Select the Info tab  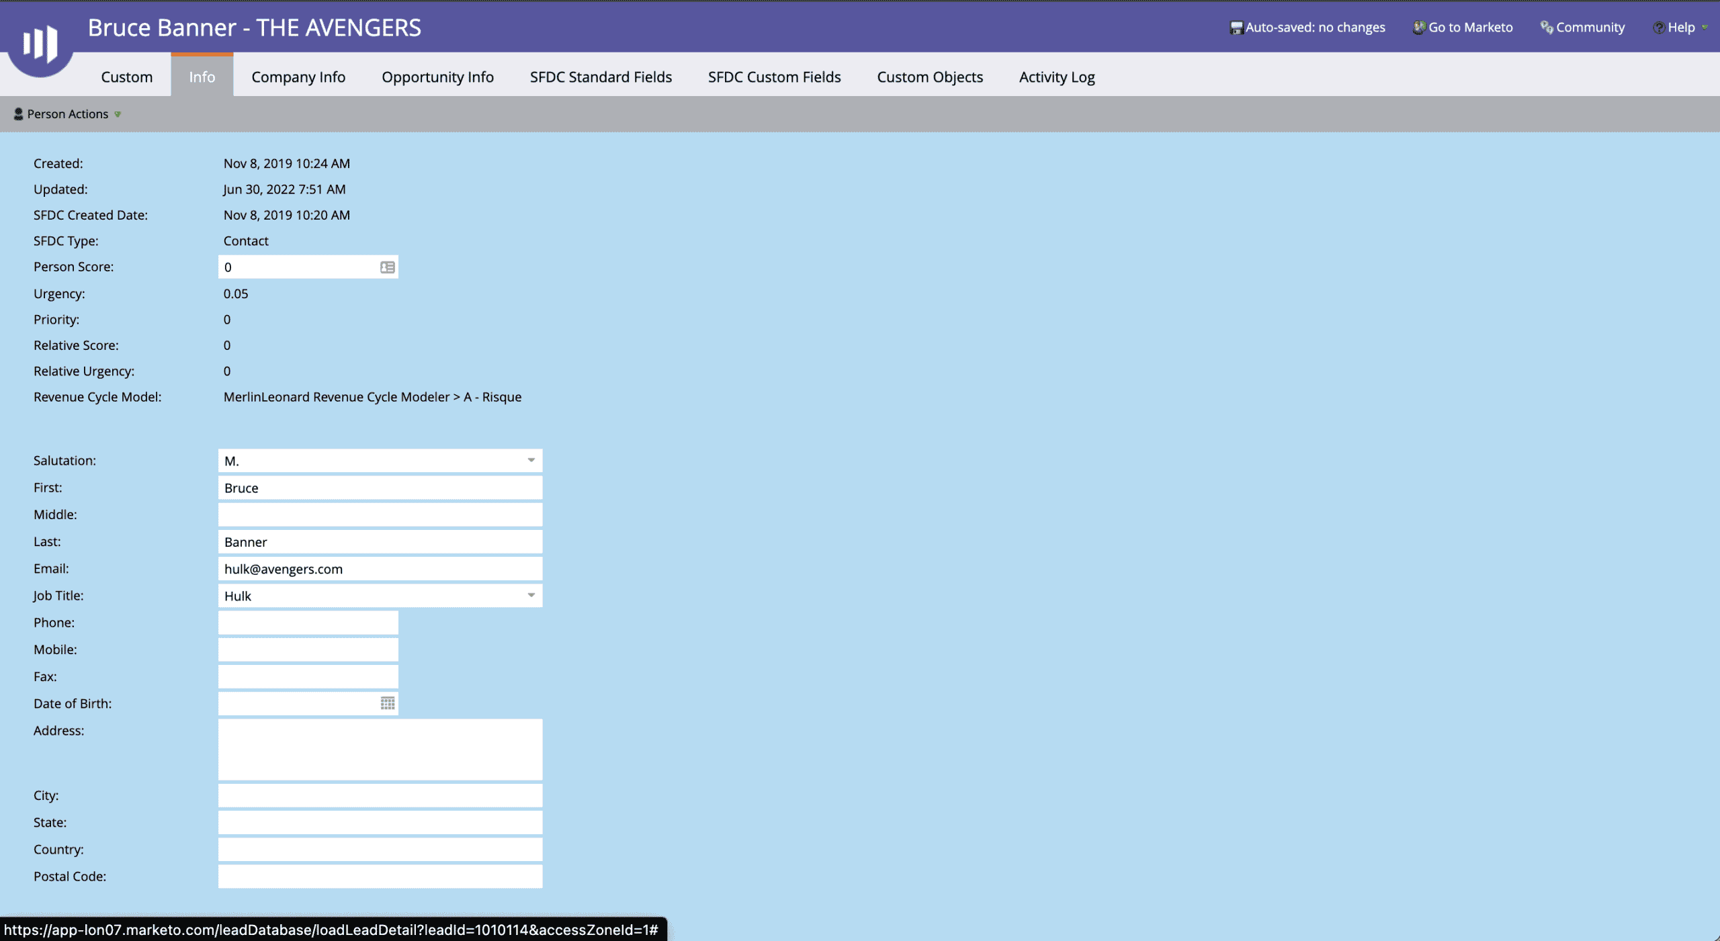[202, 75]
